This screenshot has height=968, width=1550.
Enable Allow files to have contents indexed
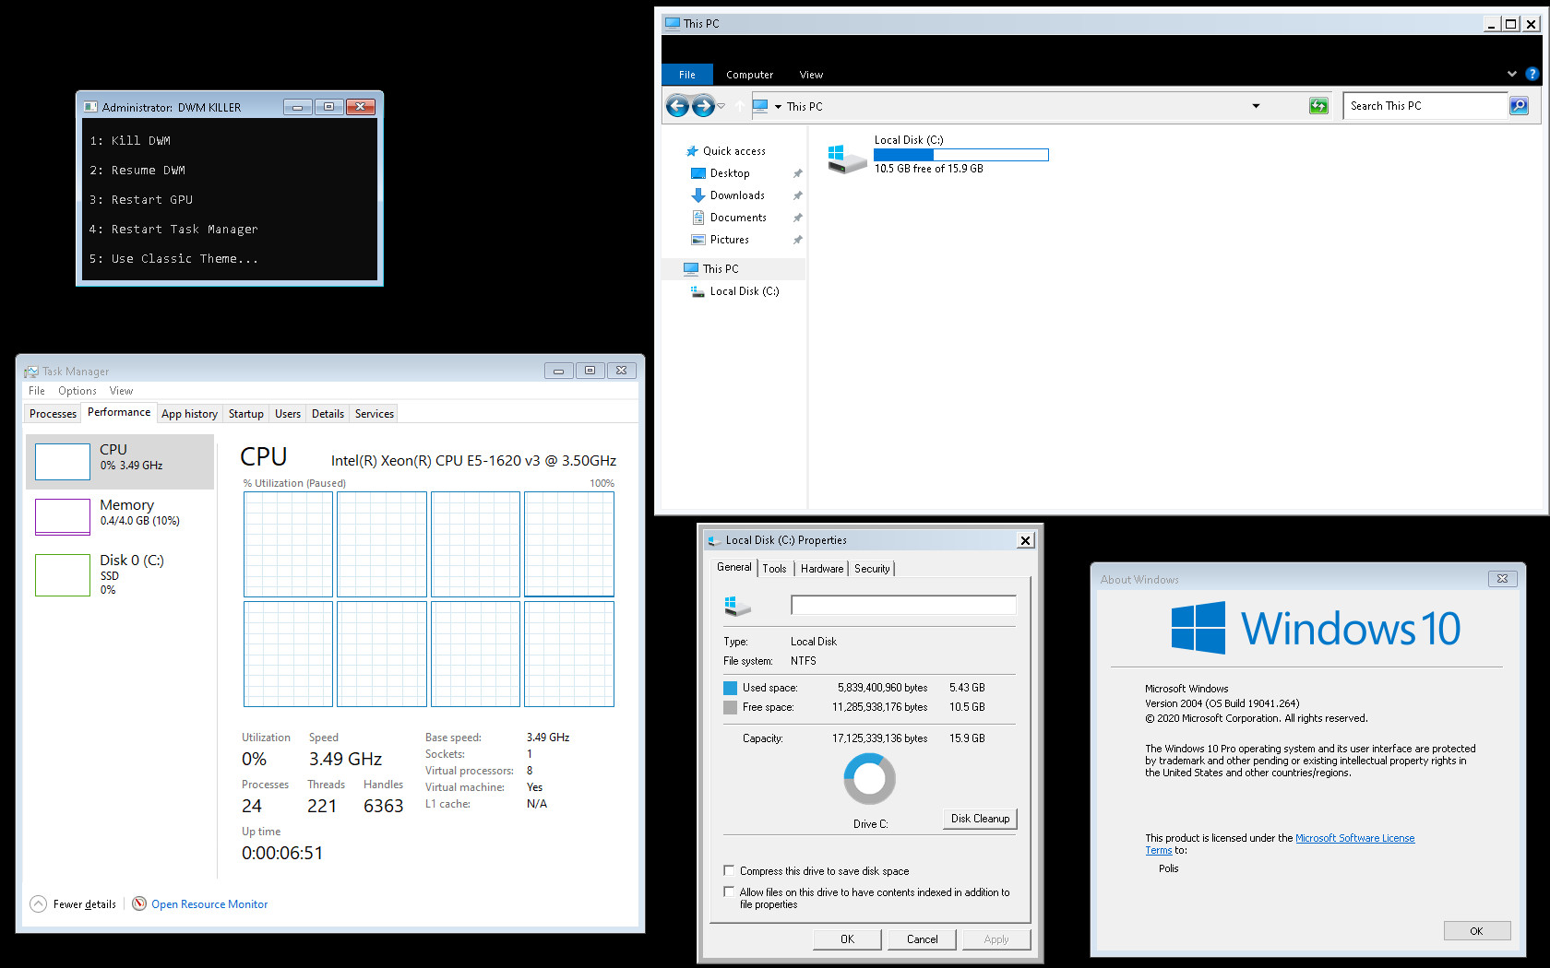(x=729, y=891)
